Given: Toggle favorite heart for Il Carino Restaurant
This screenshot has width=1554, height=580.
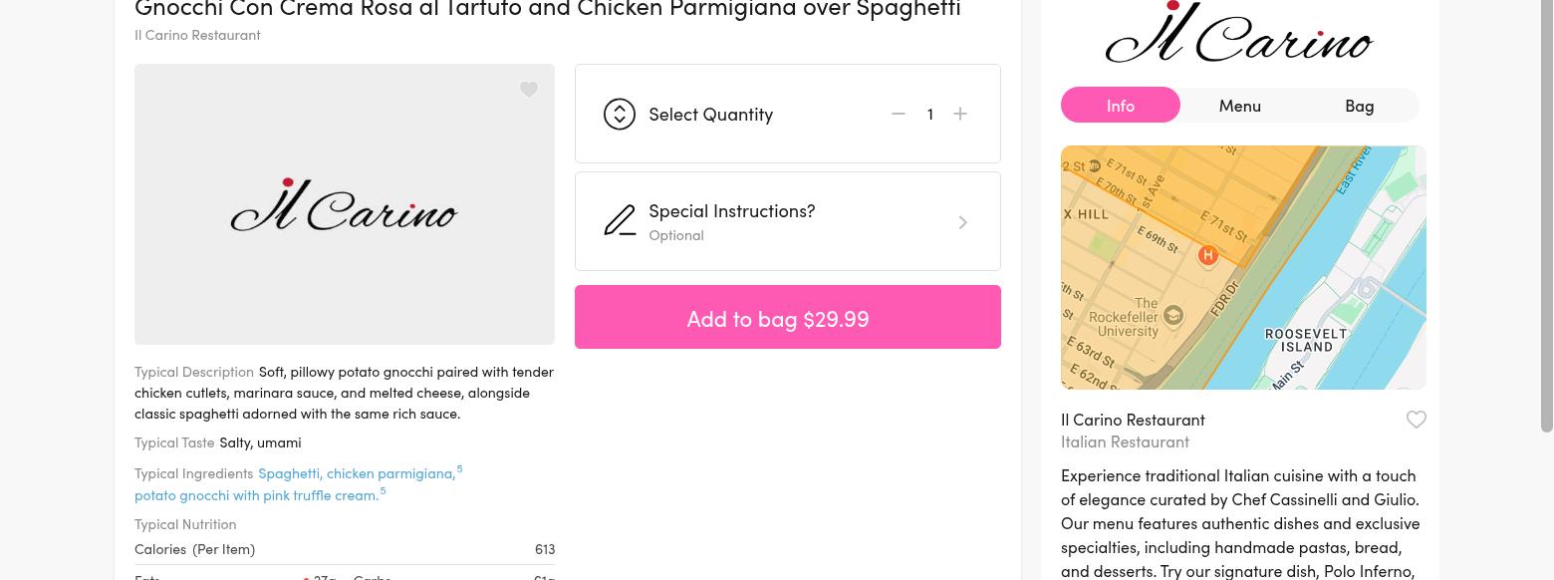Looking at the screenshot, I should 1416,420.
